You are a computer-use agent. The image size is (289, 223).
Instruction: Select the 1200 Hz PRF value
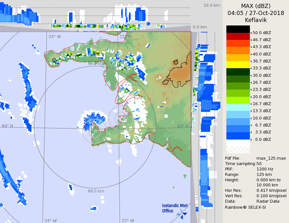[265, 169]
